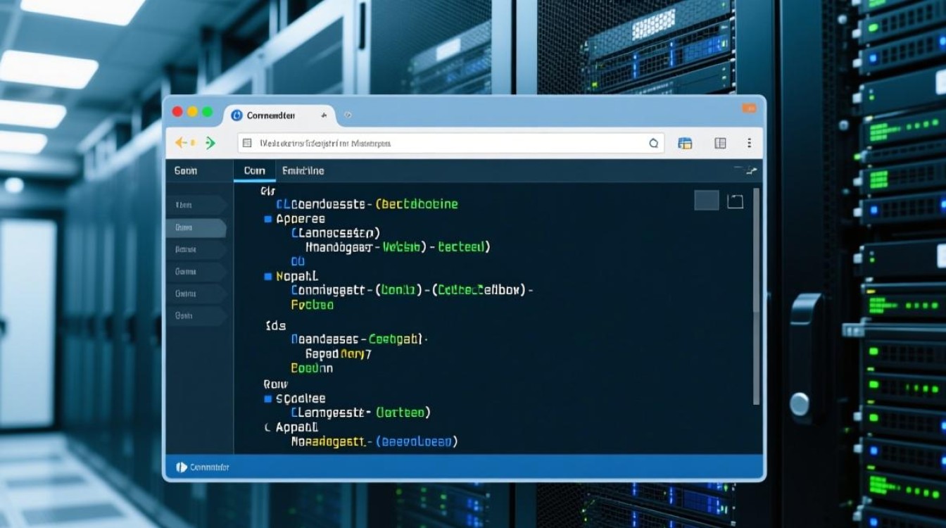946x528 pixels.
Task: Toggle the blue square next to Apperee
Action: pyautogui.click(x=267, y=219)
